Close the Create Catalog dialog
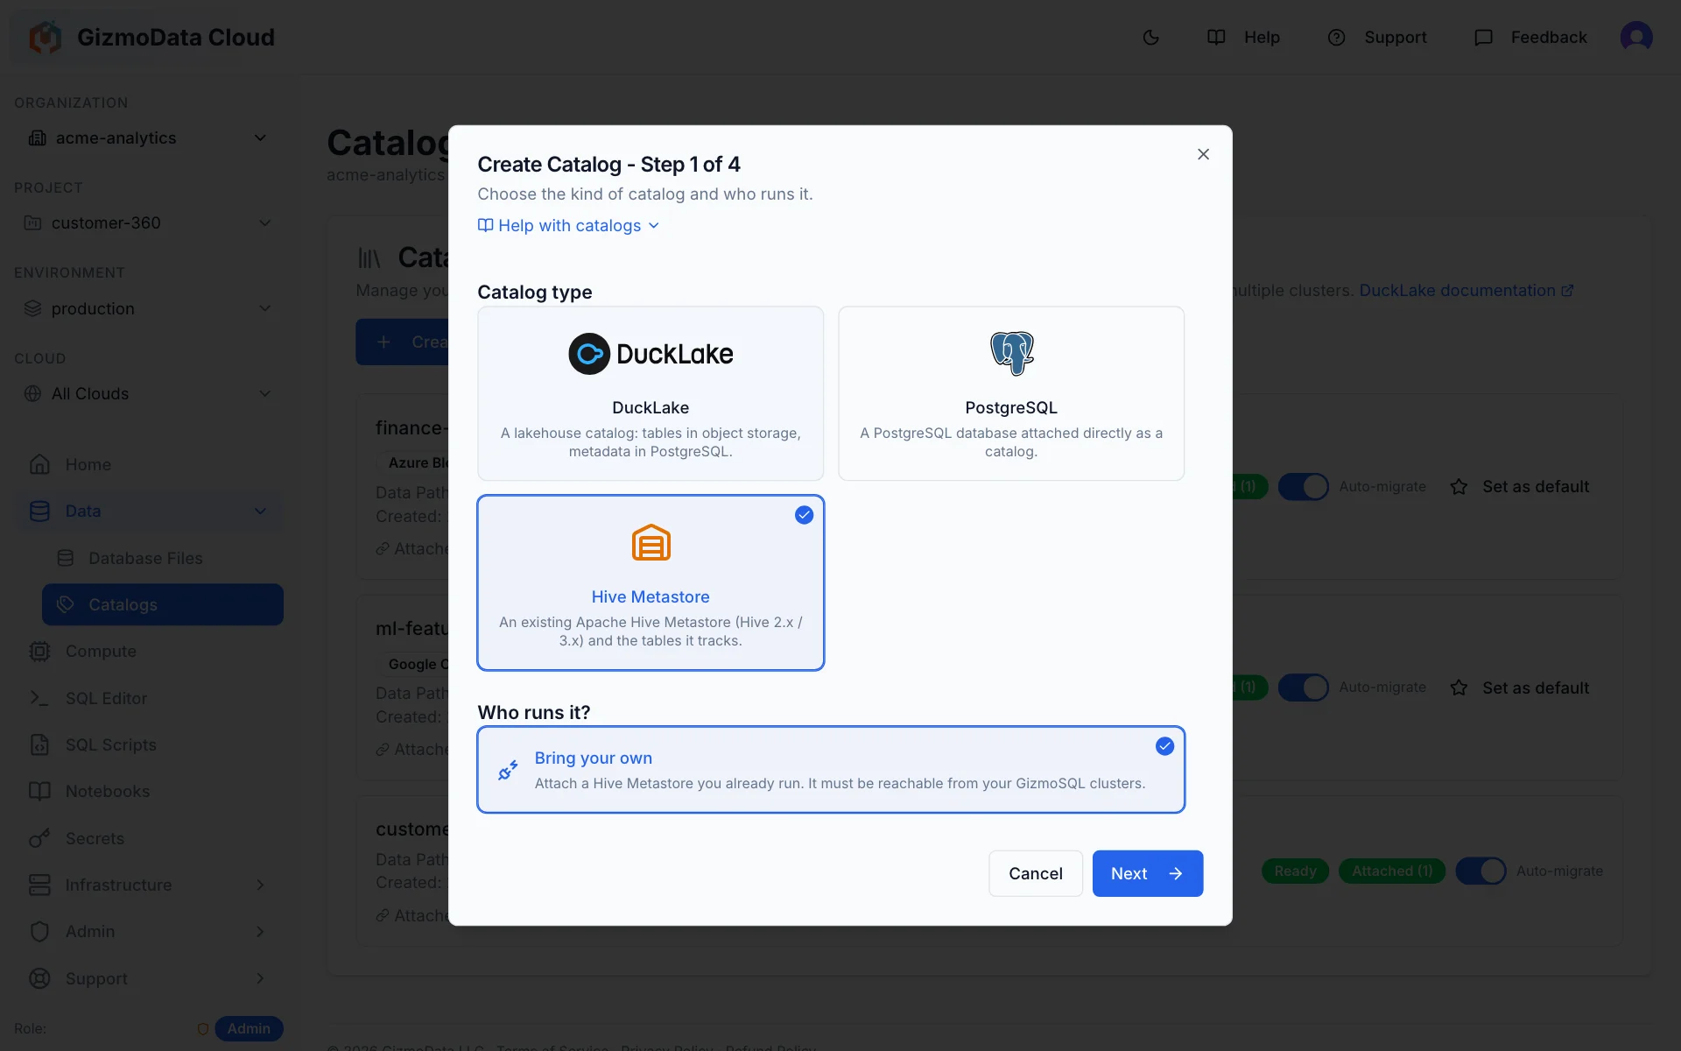 tap(1203, 154)
